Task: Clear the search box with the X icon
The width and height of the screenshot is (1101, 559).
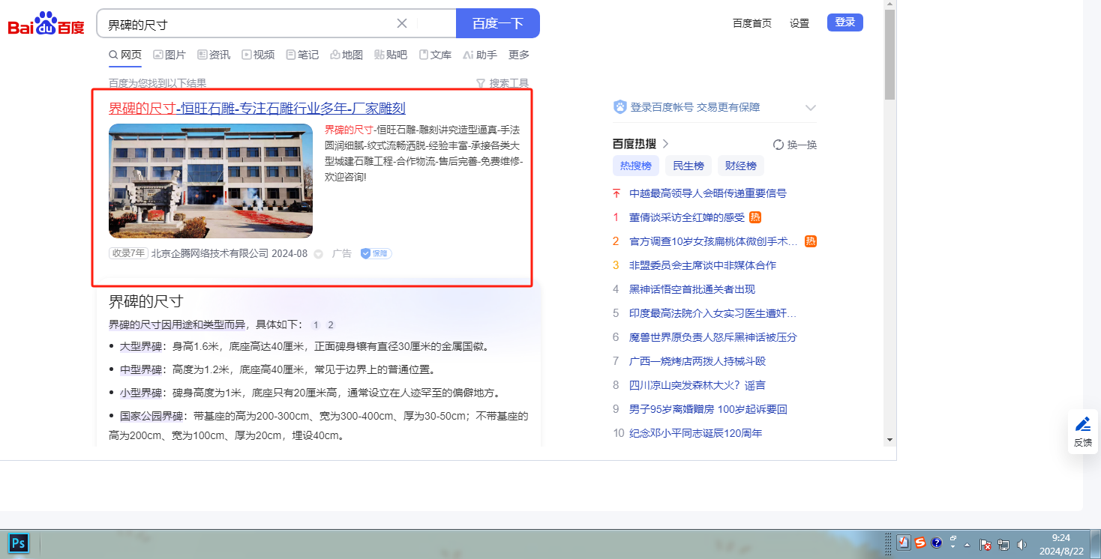Action: (402, 23)
